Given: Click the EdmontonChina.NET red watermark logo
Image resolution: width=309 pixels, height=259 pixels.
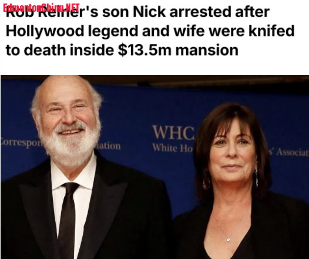Looking at the screenshot, I should coord(41,8).
